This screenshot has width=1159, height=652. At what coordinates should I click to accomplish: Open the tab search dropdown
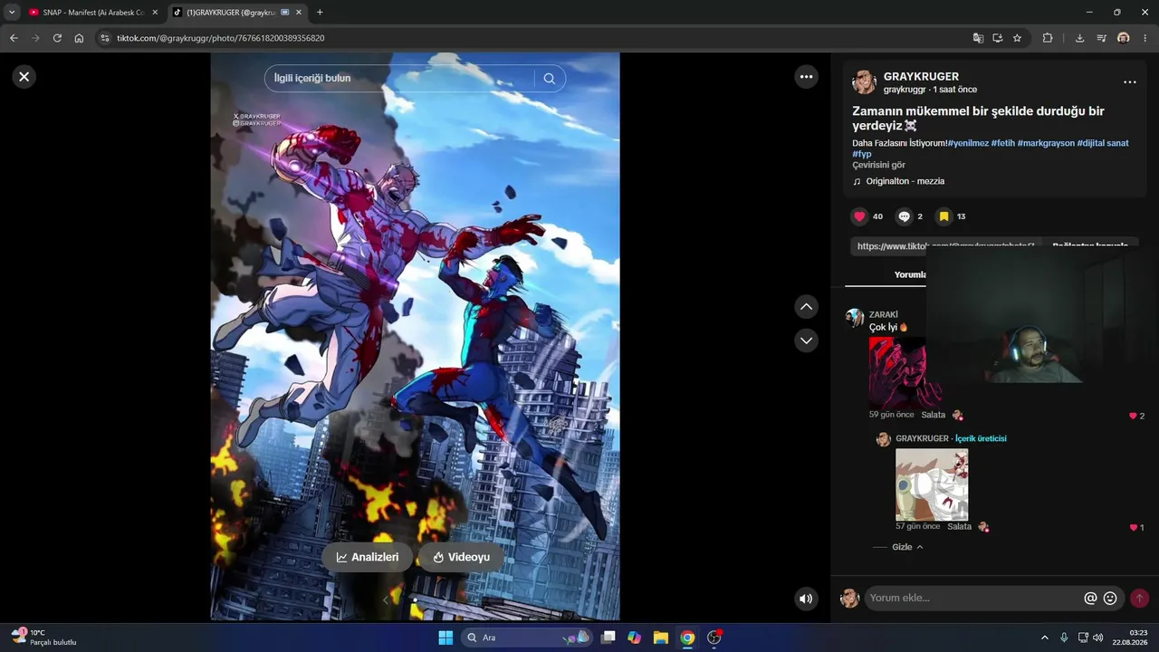[x=12, y=13]
